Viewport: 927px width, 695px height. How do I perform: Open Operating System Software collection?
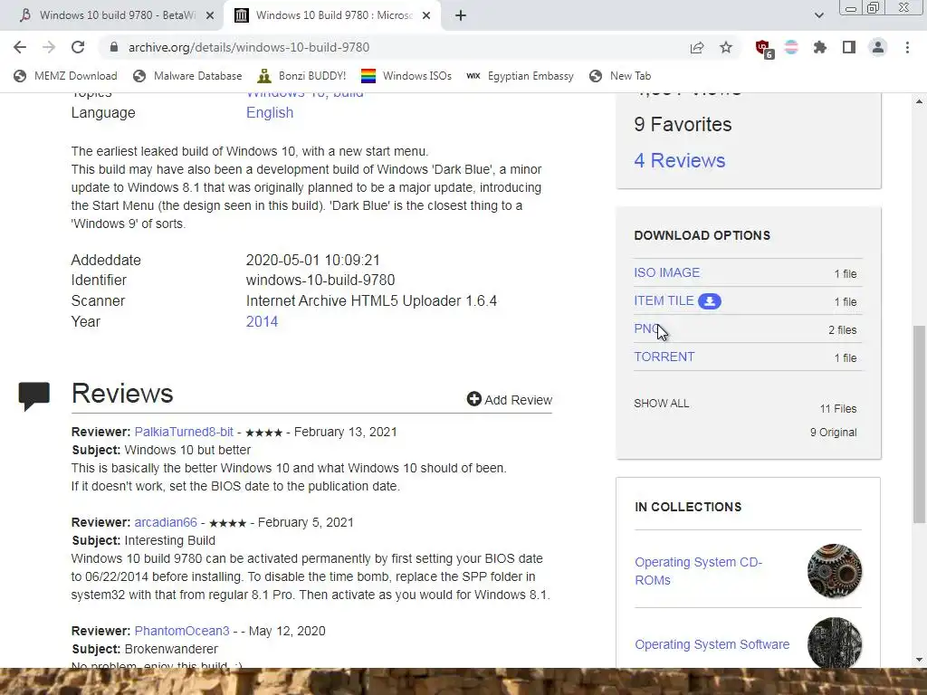[712, 644]
